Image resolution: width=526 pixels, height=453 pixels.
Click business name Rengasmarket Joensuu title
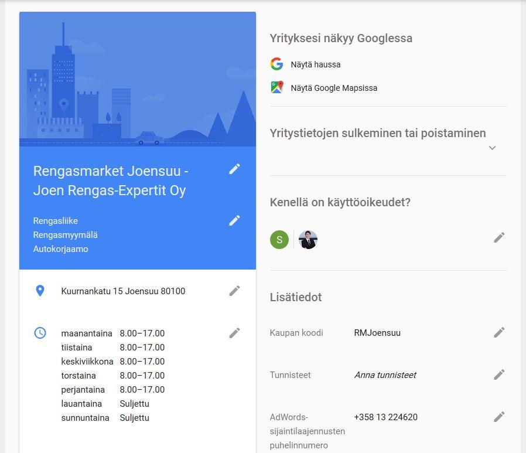(x=111, y=180)
